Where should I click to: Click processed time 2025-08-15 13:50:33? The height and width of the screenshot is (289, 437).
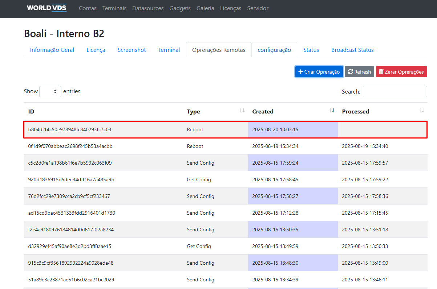pos(365,246)
